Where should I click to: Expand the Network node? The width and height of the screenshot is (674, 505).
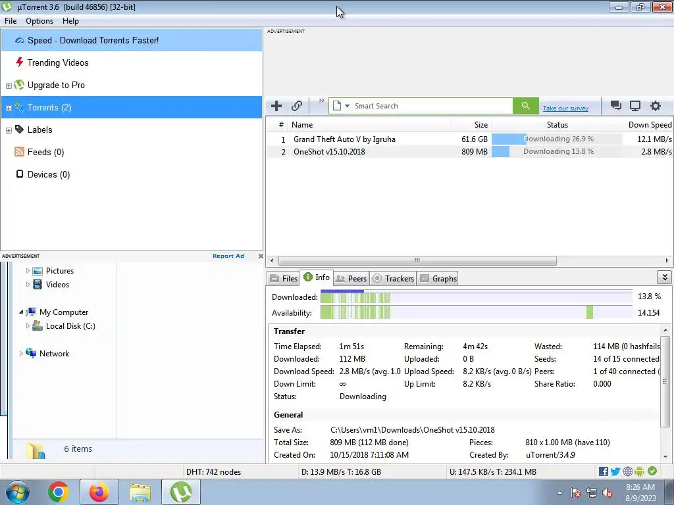point(21,353)
